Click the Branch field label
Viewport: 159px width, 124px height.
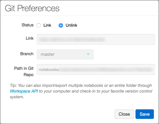(x=27, y=54)
